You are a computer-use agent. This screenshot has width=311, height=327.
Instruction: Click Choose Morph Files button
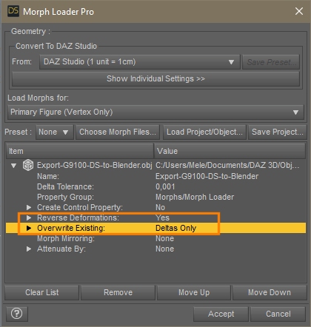pos(118,132)
